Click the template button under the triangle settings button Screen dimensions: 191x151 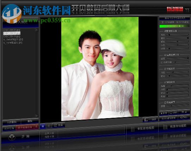coord(168,118)
